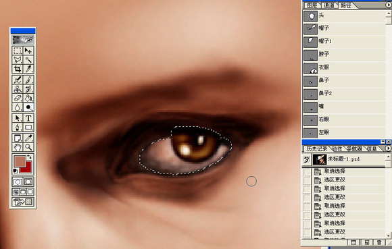Open the Paths panel flyout menu arrow

(389, 5)
